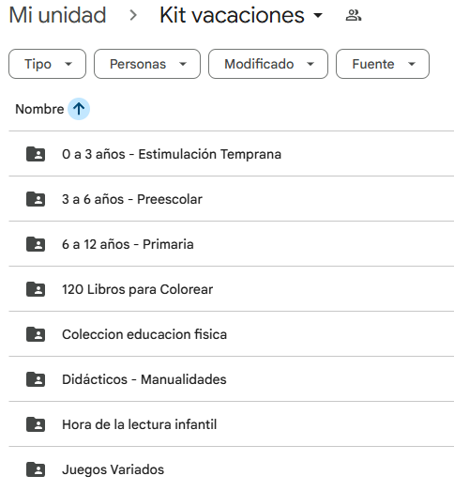
Task: Open the Tipo filter dropdown
Action: tap(47, 64)
